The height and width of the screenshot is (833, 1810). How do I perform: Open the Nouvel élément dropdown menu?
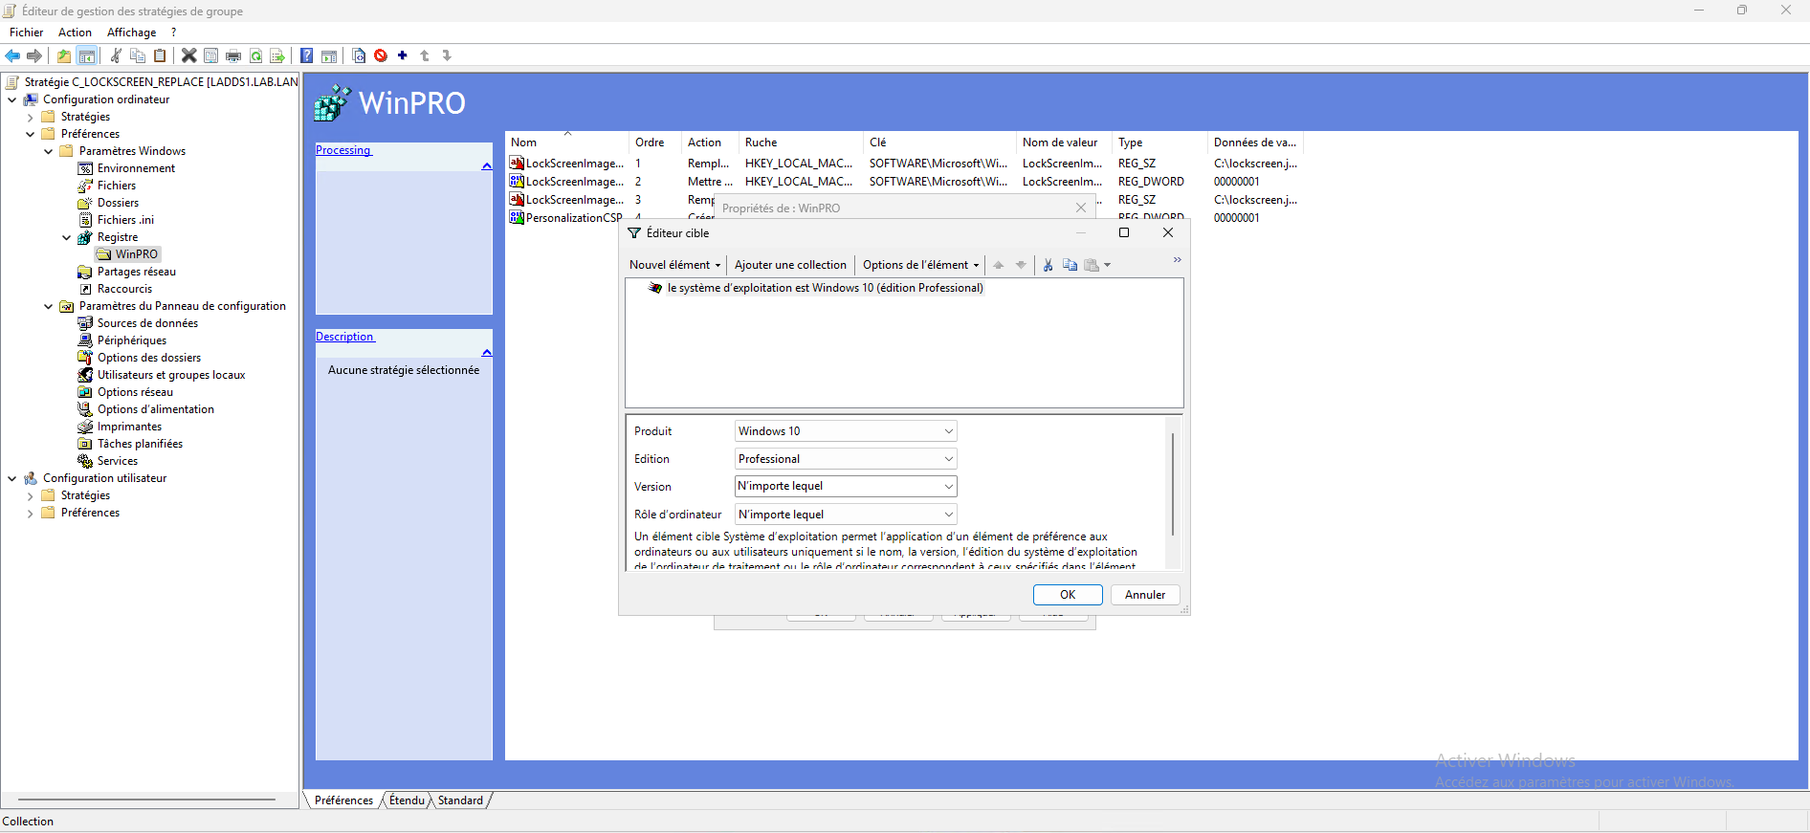click(674, 265)
